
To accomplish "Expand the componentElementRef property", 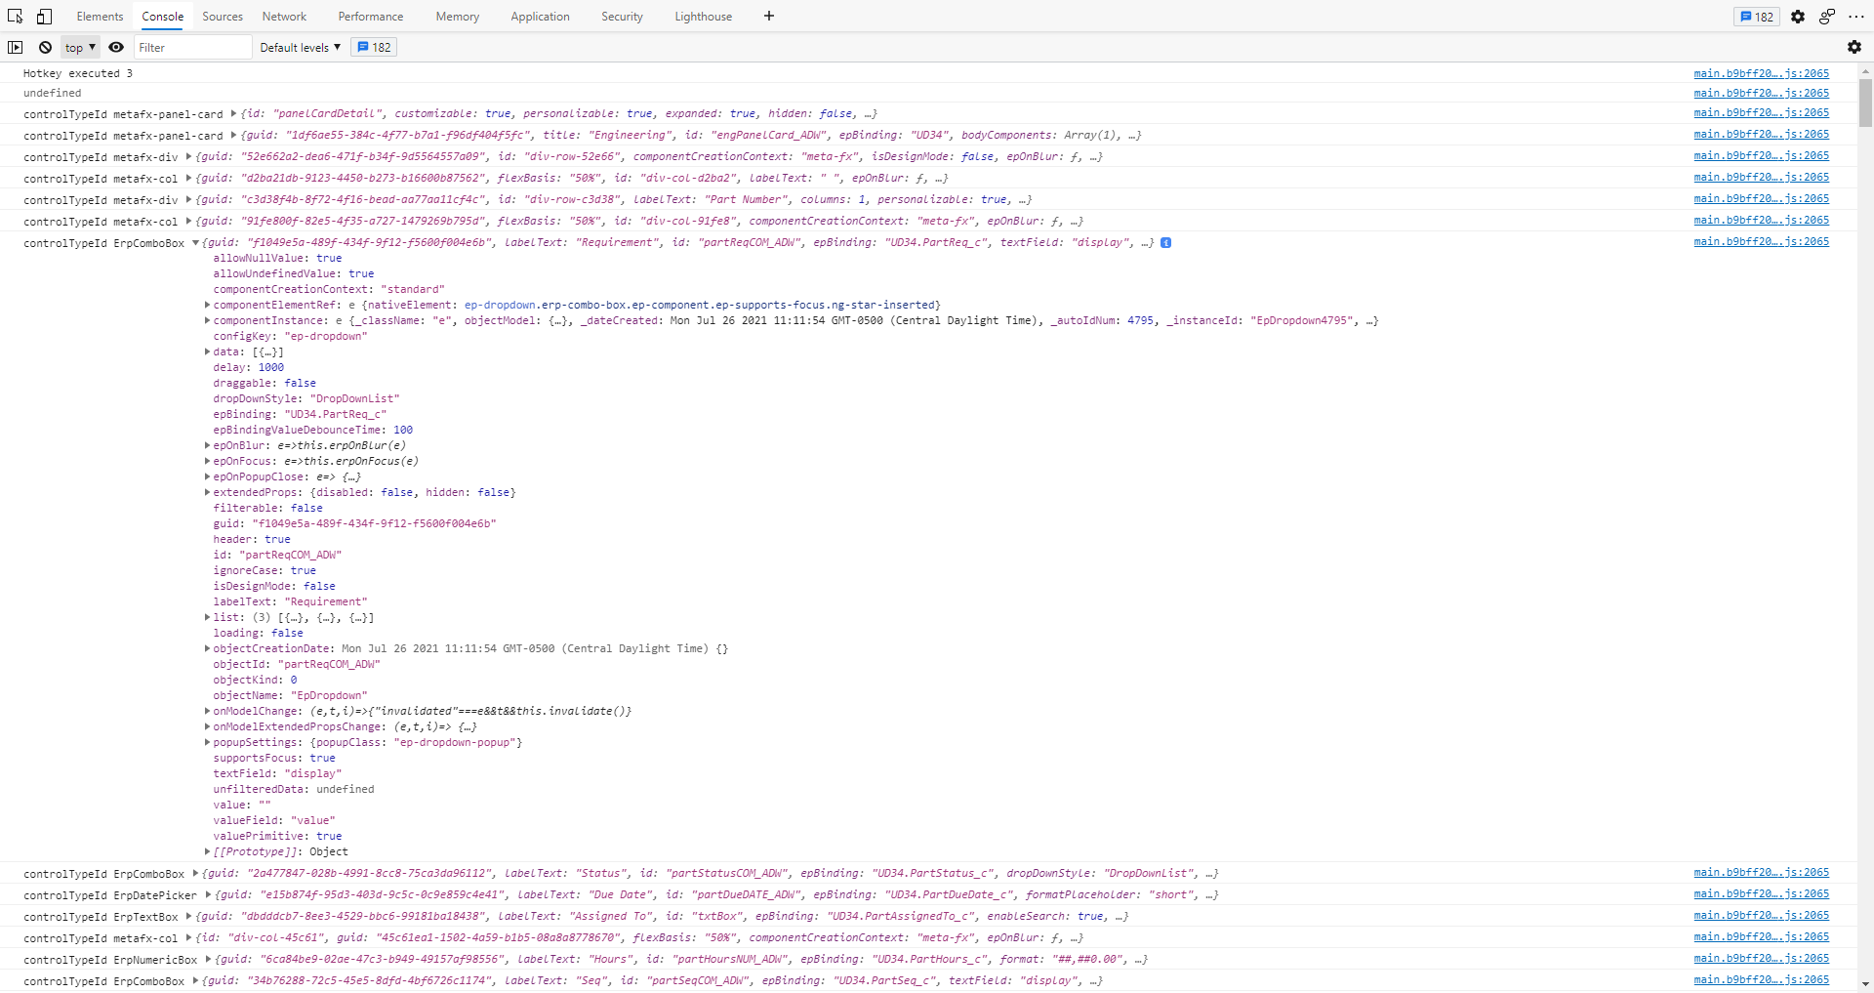I will click(207, 305).
